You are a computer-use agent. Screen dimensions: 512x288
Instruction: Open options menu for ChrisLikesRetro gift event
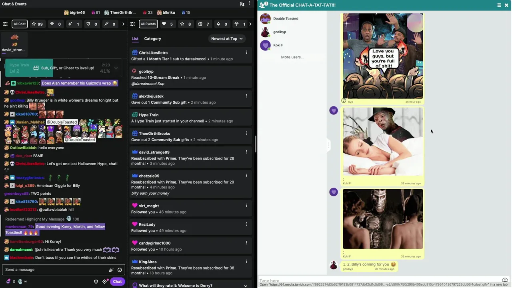(x=246, y=52)
